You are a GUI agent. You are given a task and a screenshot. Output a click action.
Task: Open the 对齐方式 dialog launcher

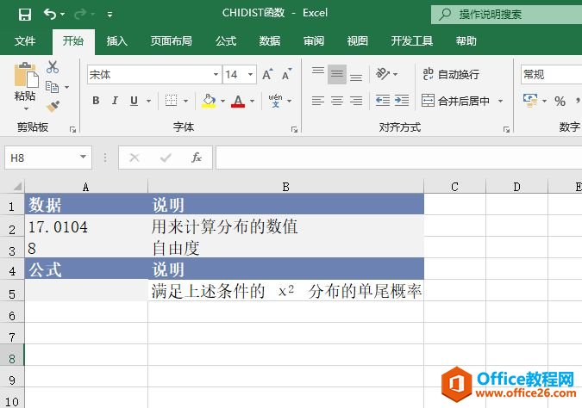click(506, 129)
